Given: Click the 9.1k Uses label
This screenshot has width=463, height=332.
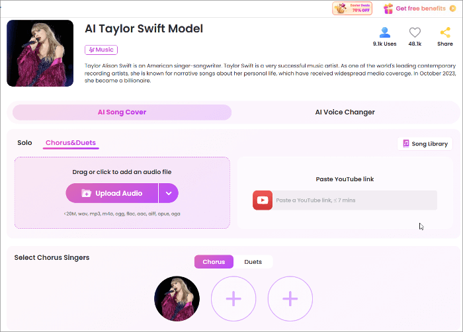Looking at the screenshot, I should tap(385, 44).
